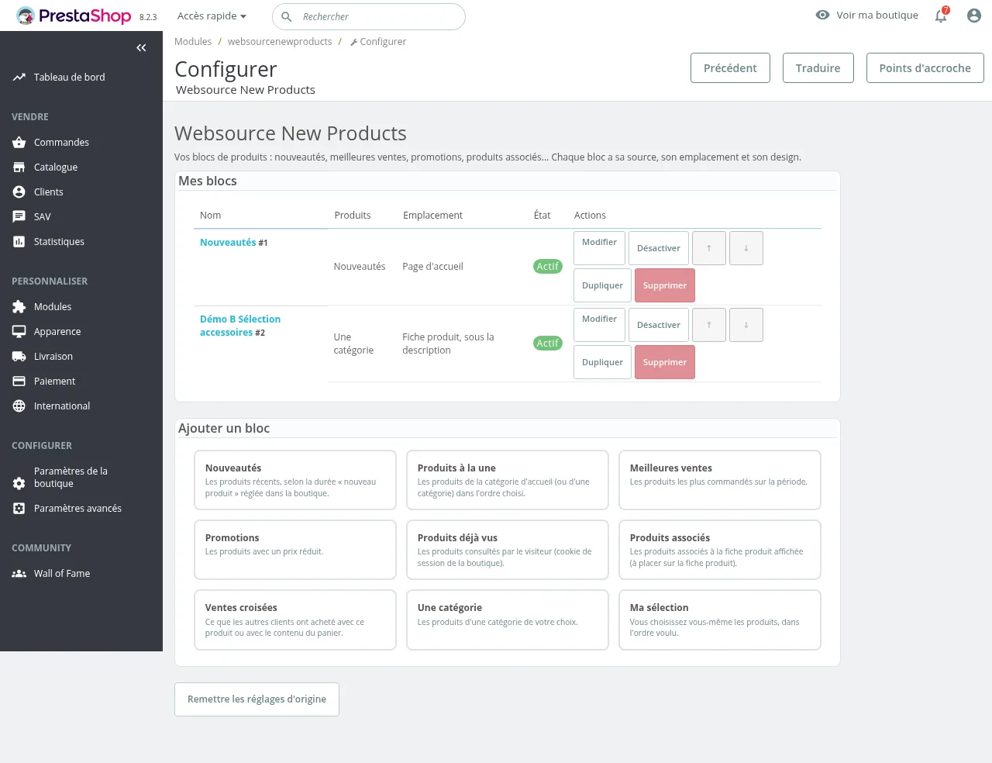The height and width of the screenshot is (763, 992).
Task: Open notifications bell icon
Action: 941,16
